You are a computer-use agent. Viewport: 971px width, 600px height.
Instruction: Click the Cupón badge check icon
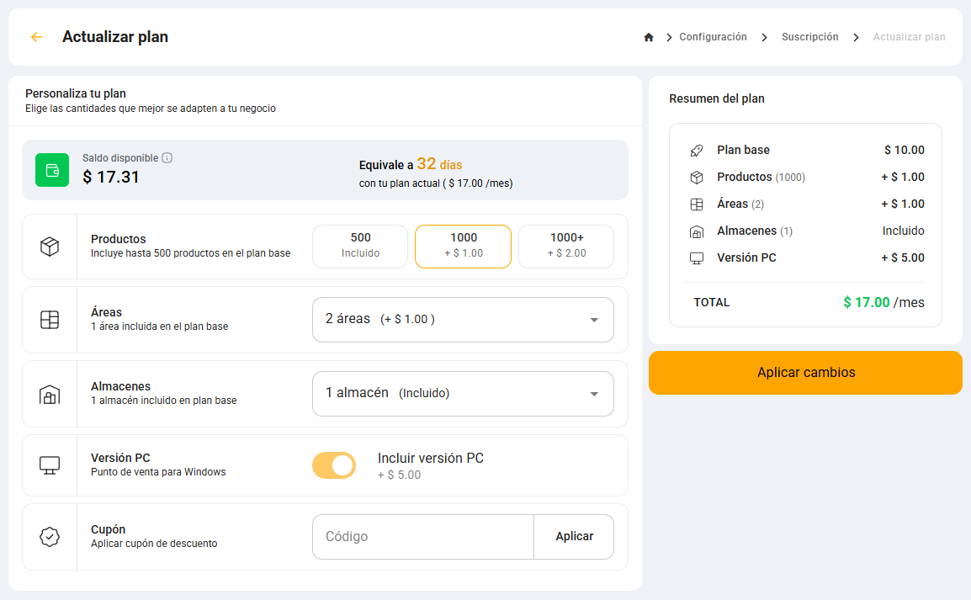point(50,537)
